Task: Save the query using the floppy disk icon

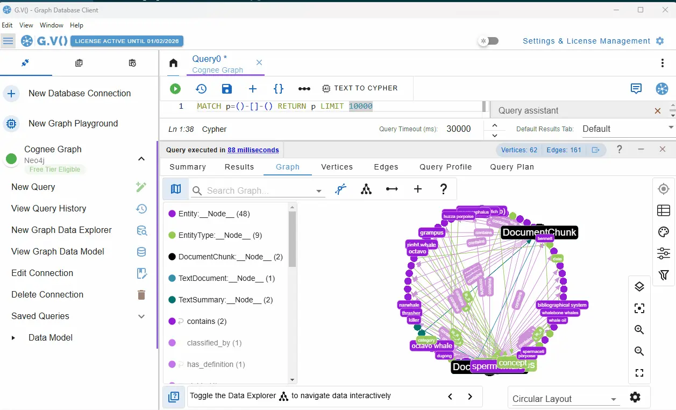Action: point(227,89)
